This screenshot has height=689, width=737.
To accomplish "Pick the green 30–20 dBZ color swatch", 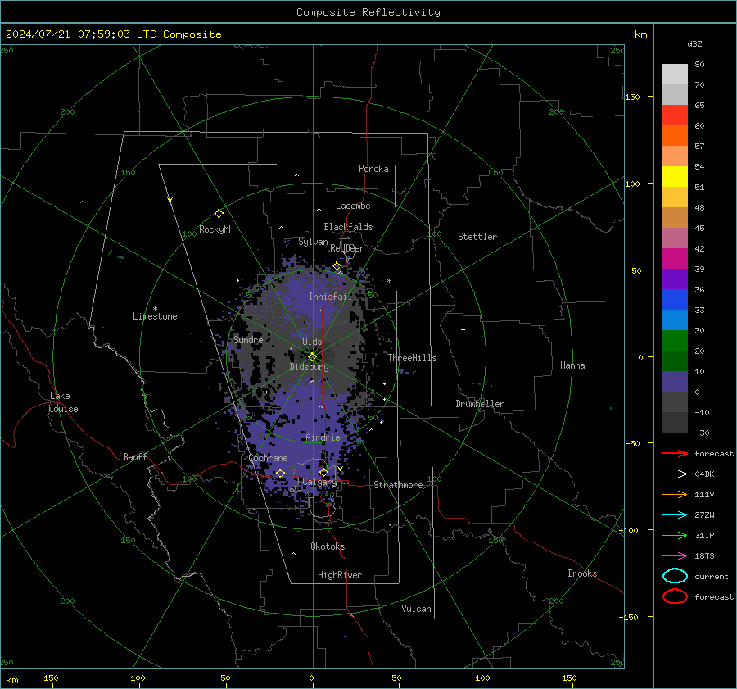I will 675,341.
